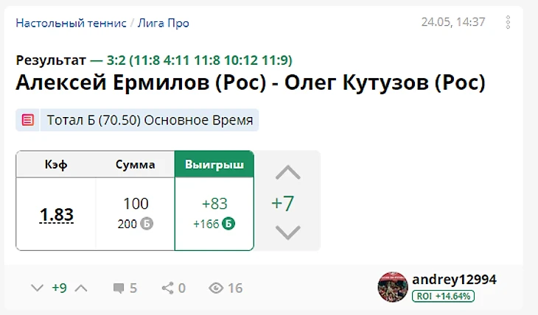538x315 pixels.
Task: Open the andrey12994 user avatar
Action: coord(393,287)
